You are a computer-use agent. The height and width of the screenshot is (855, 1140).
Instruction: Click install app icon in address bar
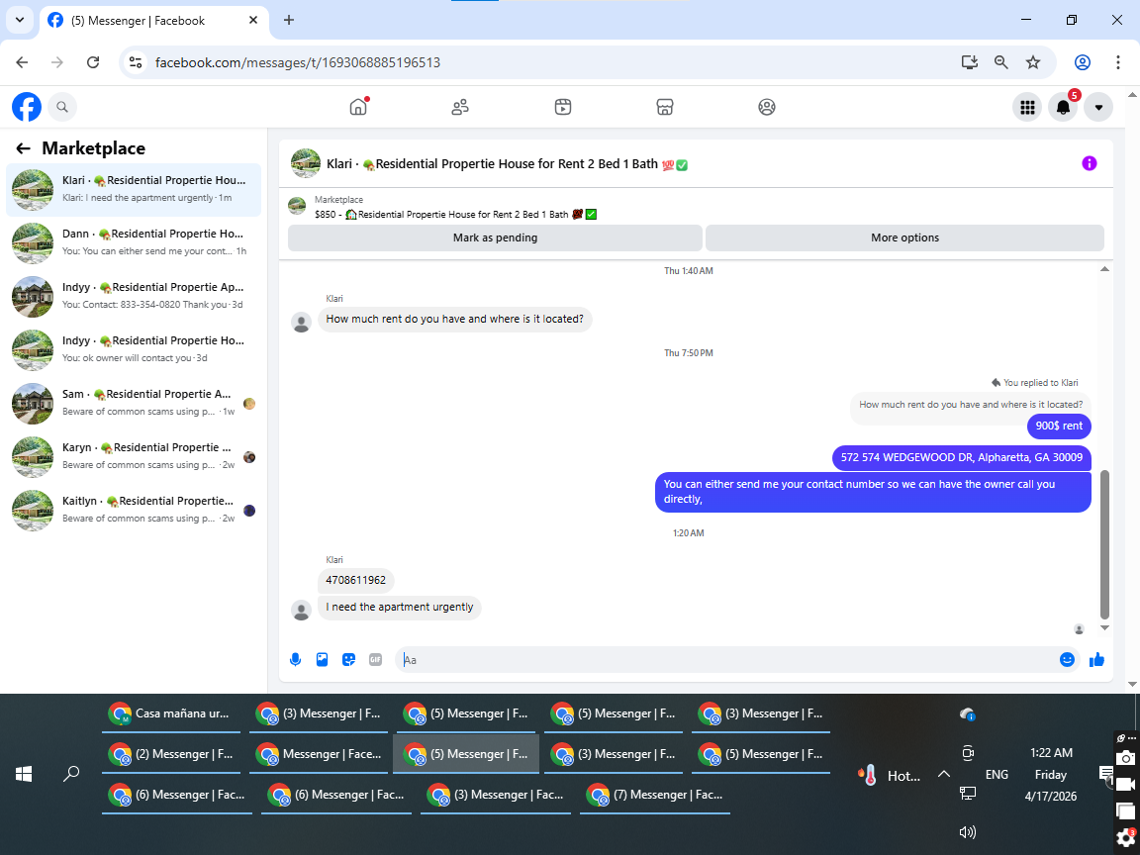969,62
